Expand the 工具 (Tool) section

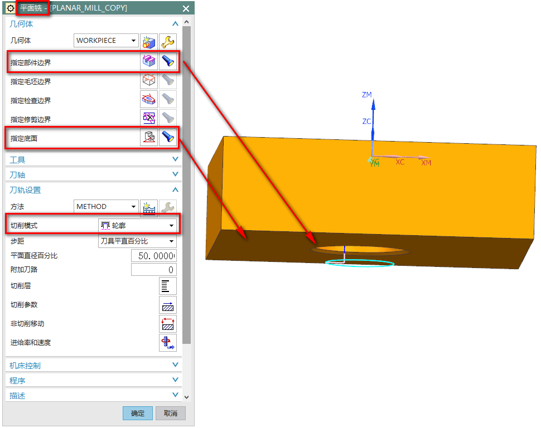pos(94,160)
